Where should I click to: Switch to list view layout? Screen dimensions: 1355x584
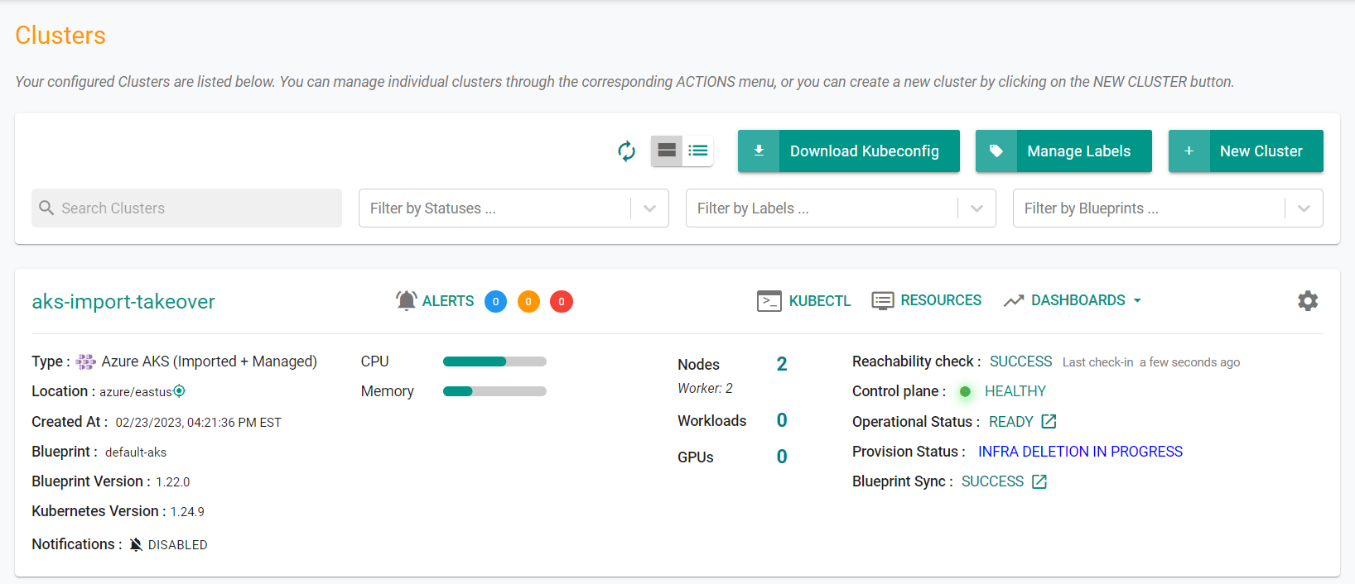tap(698, 151)
